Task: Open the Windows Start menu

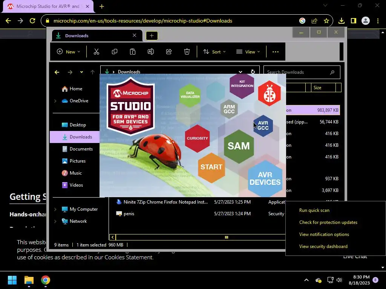Action: [x=12, y=280]
